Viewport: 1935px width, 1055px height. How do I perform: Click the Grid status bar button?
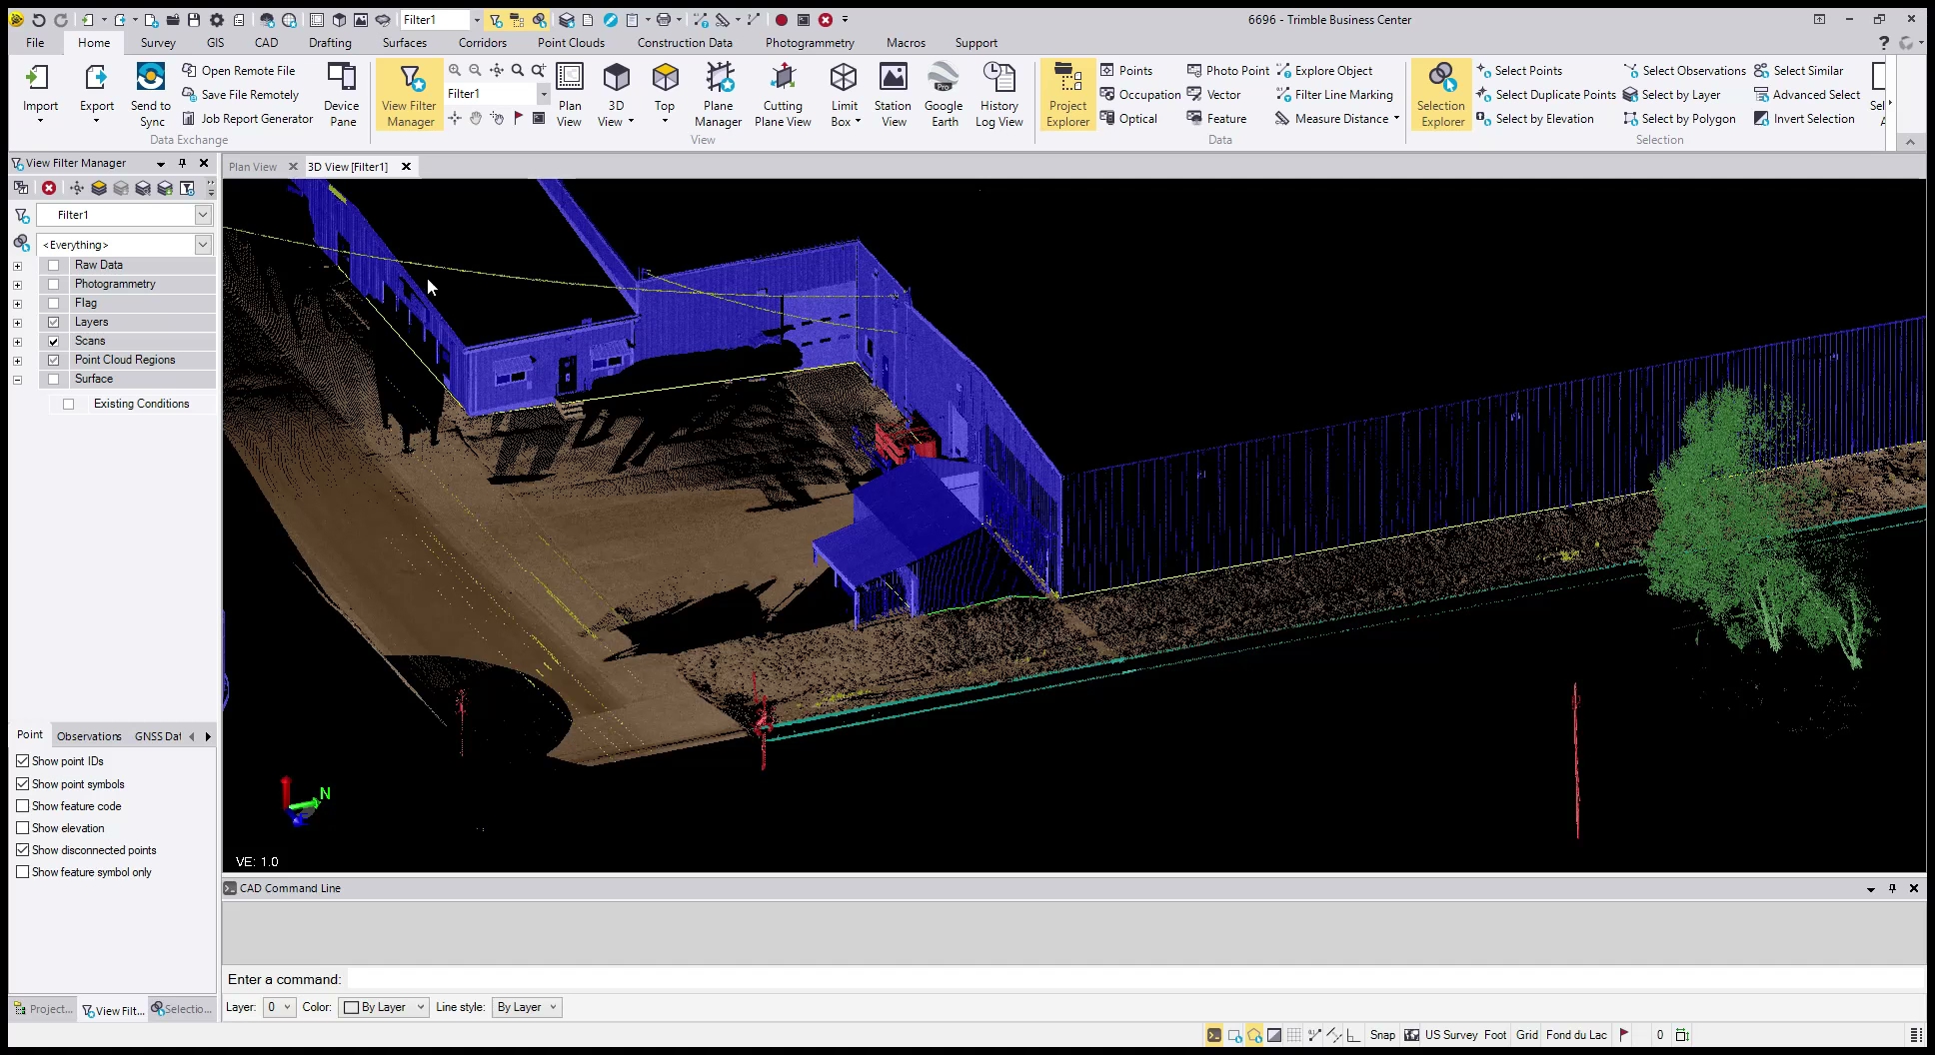point(1526,1035)
